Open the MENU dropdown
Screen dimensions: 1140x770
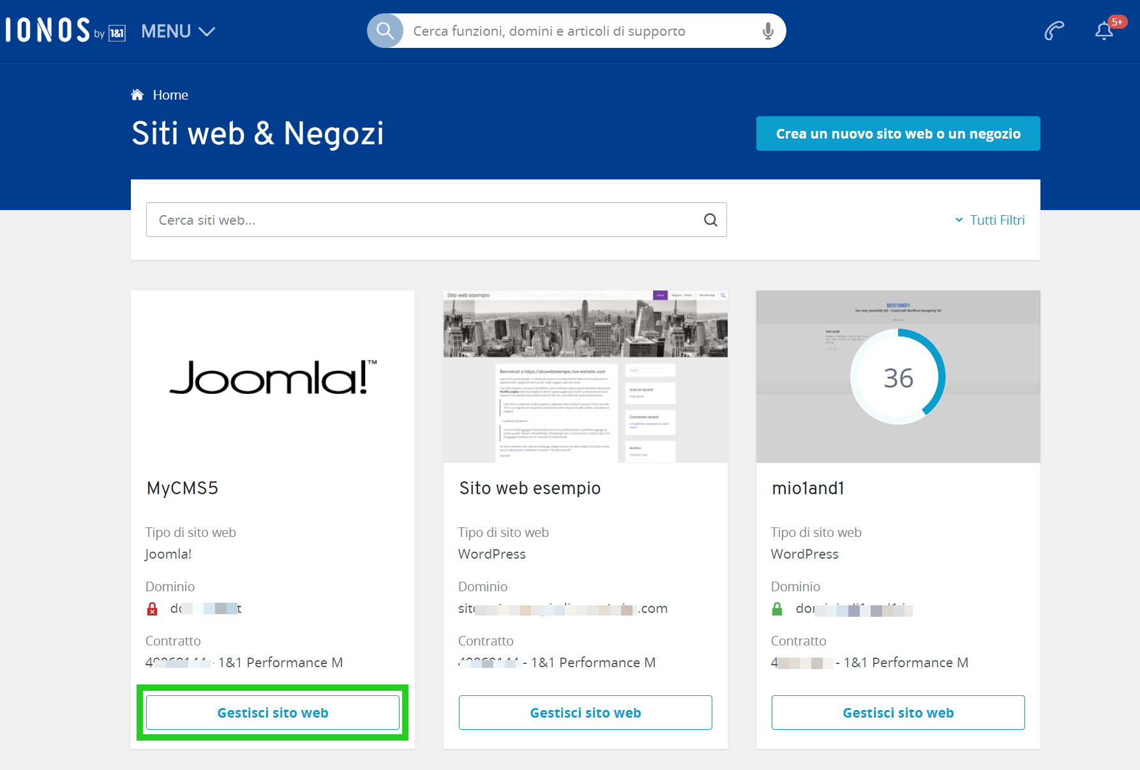[x=178, y=31]
